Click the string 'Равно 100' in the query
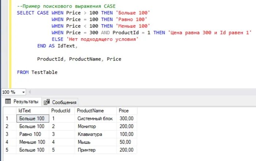Screen dimensions: 256x161 click(x=131, y=19)
